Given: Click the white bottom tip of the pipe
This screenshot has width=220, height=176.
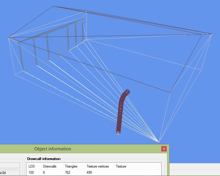Looking at the screenshot, I should point(118,133).
